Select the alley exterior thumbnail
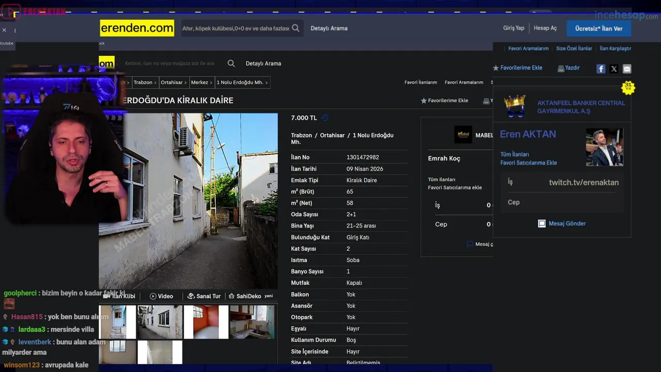Viewport: 661px width, 372px height. (x=160, y=322)
